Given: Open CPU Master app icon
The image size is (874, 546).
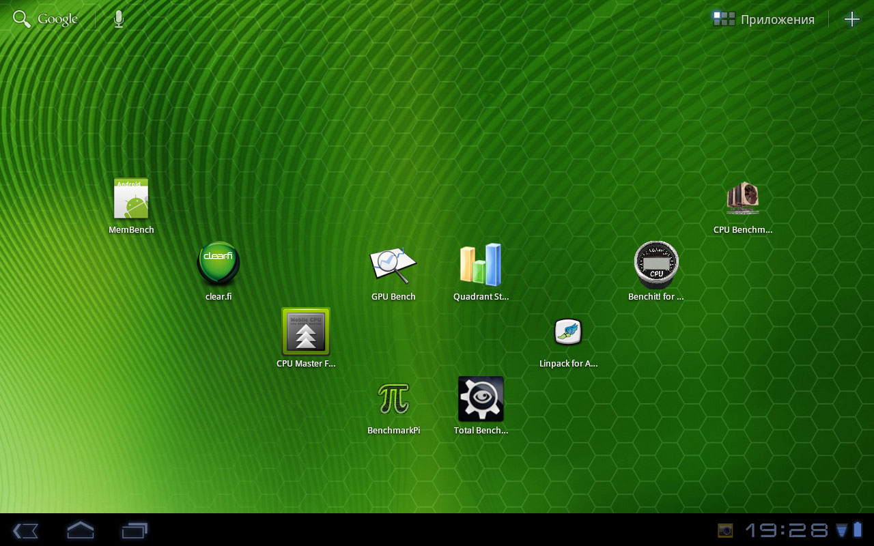Looking at the screenshot, I should 306,332.
